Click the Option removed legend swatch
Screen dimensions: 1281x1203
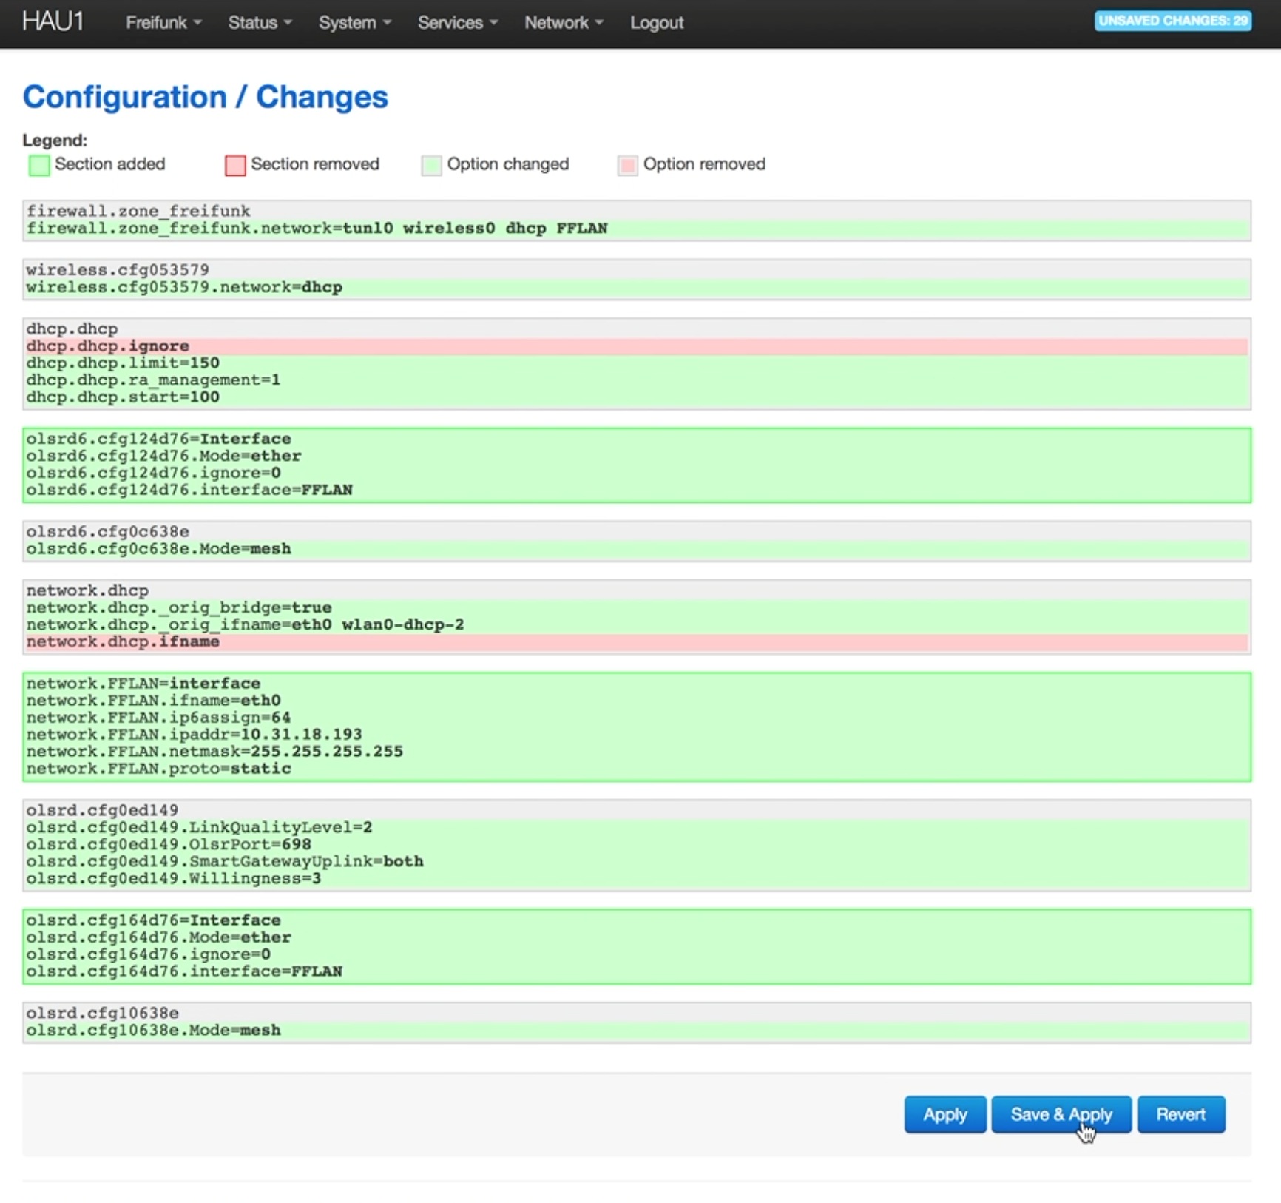pos(627,165)
